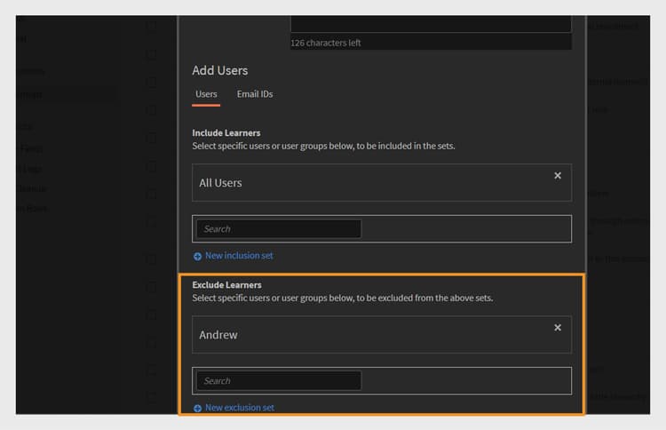The height and width of the screenshot is (430, 666).
Task: Click the description text area above character count
Action: (431, 23)
